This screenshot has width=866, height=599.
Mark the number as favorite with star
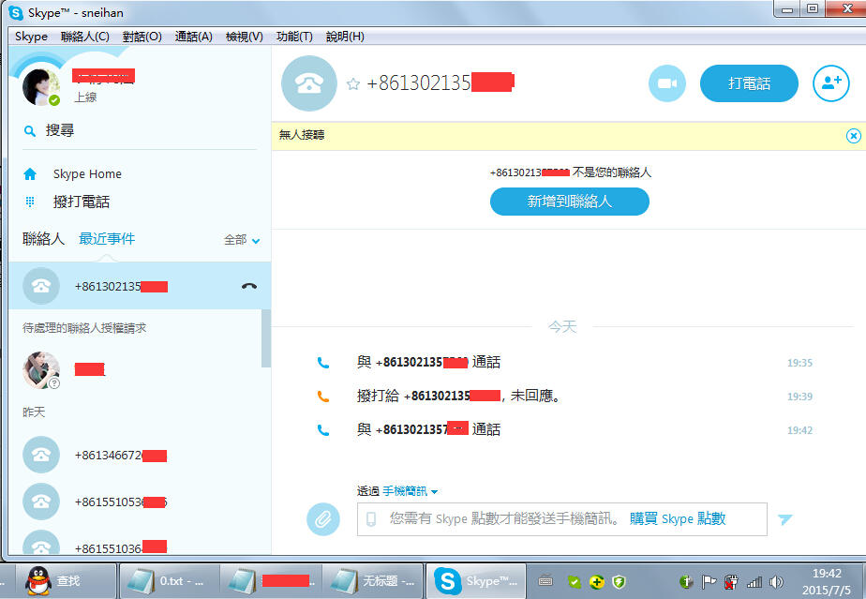[x=353, y=84]
